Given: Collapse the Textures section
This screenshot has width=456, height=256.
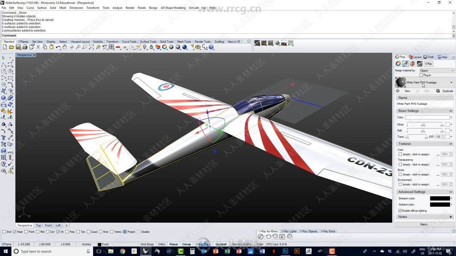Looking at the screenshot, I should pyautogui.click(x=451, y=144).
